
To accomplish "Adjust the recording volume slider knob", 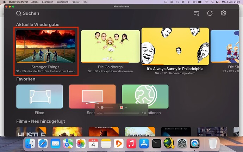I will 102,108.
